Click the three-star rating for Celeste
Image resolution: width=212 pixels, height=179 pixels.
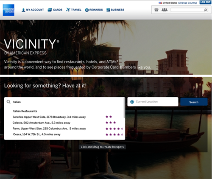tap(111, 123)
